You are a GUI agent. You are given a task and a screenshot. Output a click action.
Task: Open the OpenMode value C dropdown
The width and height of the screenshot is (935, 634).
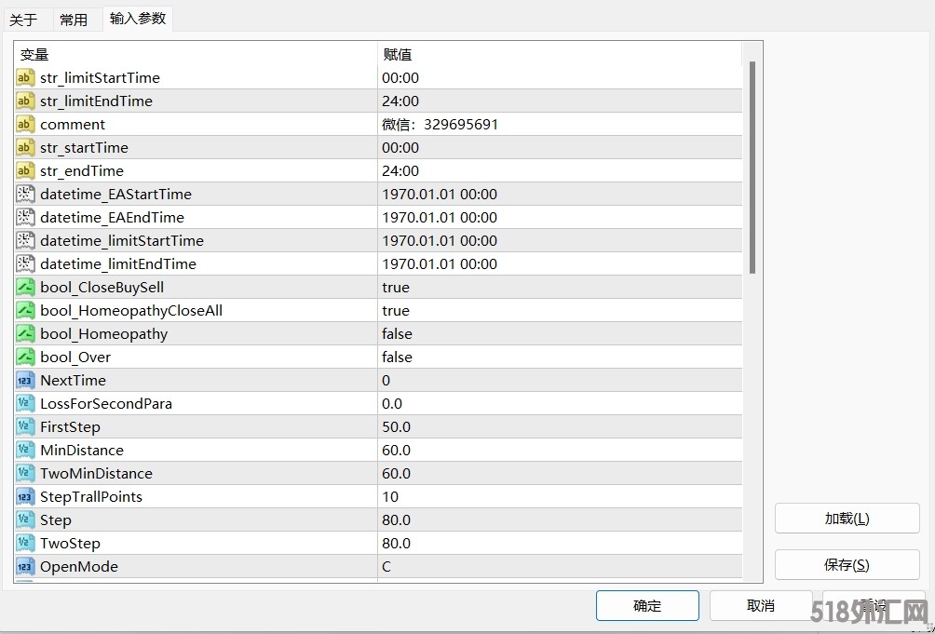point(559,567)
